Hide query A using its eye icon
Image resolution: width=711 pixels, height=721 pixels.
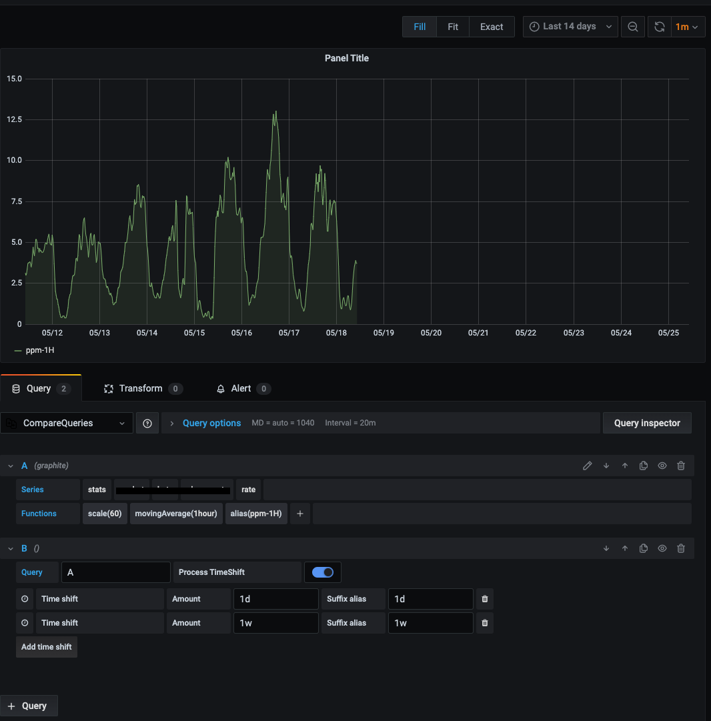pyautogui.click(x=662, y=466)
